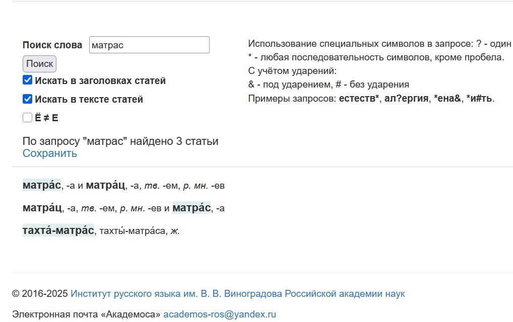Click the example query естеств*
The height and width of the screenshot is (322, 513).
[x=359, y=98]
